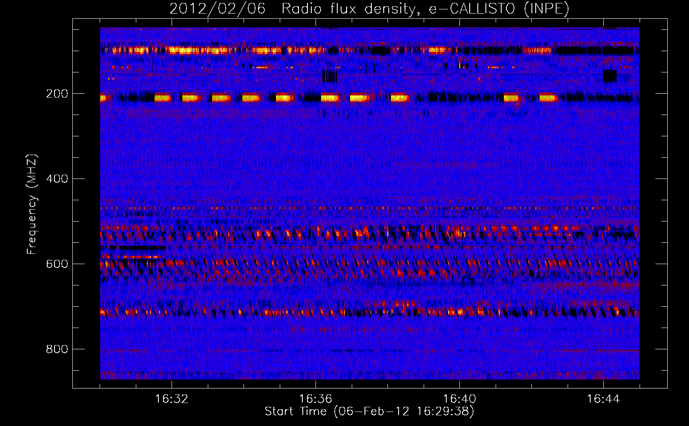Click the 'Frequency (MHZ)' y-axis label

(x=32, y=204)
